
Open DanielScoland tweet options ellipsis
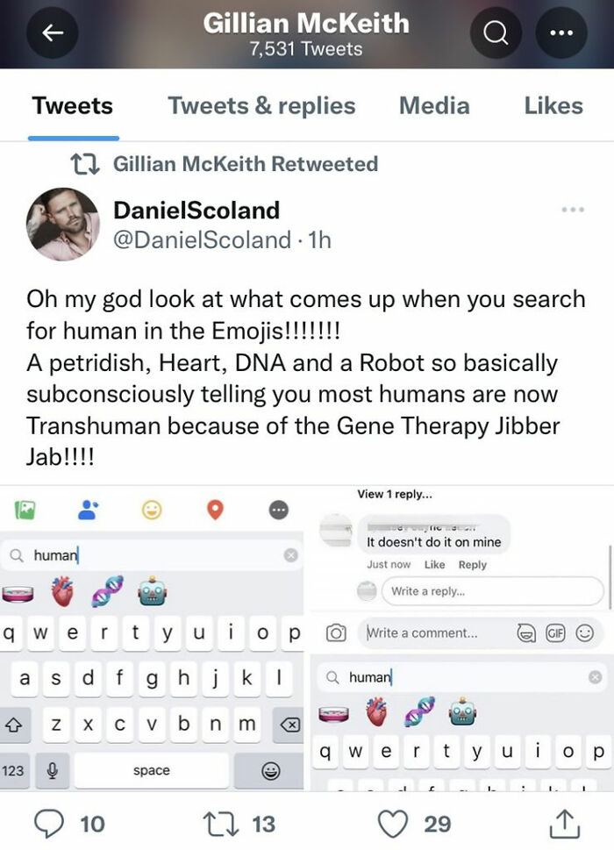coord(573,210)
